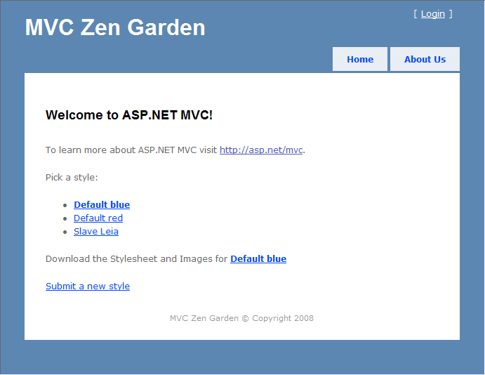Viewport: 485px width, 375px height.
Task: Open the About Us tab
Action: [x=425, y=59]
